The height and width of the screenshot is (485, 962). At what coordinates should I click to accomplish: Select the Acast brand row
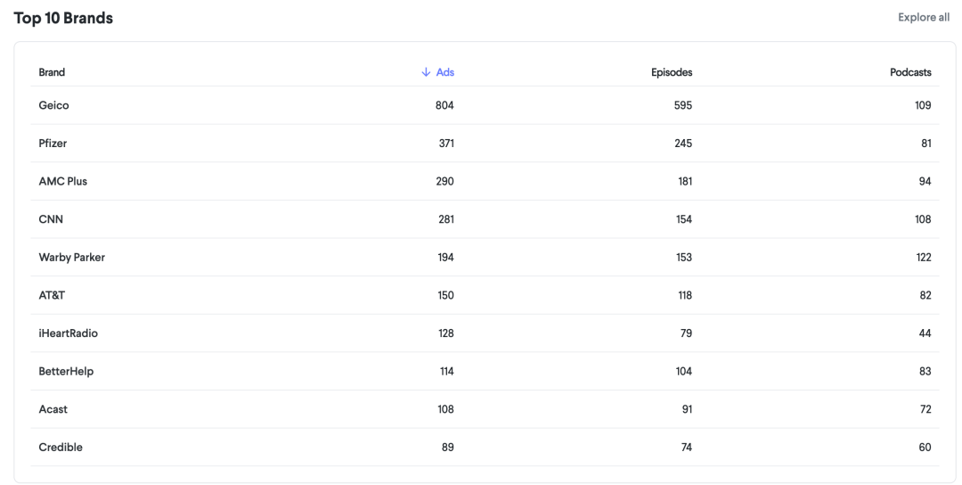click(485, 409)
